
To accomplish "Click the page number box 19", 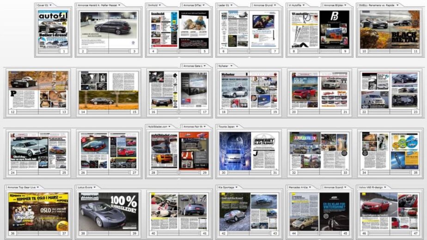I will click(x=275, y=112).
